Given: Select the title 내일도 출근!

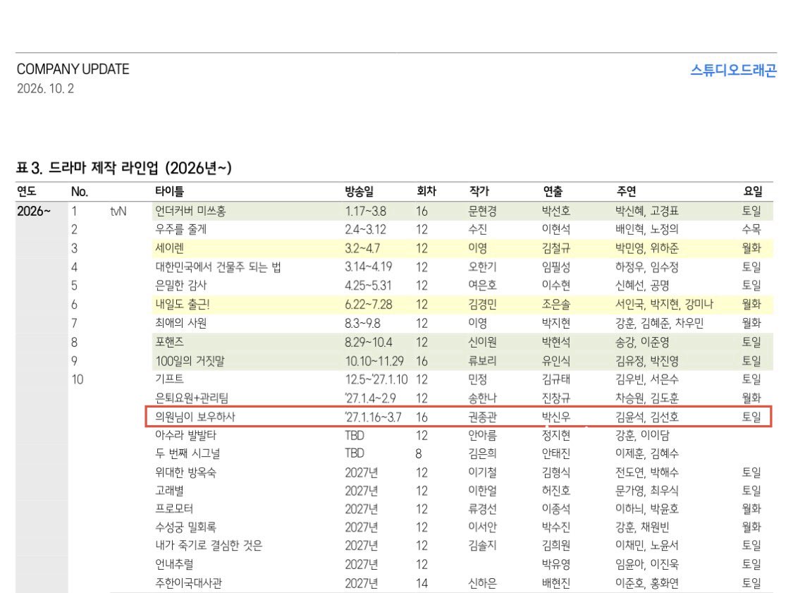Looking at the screenshot, I should pos(183,304).
